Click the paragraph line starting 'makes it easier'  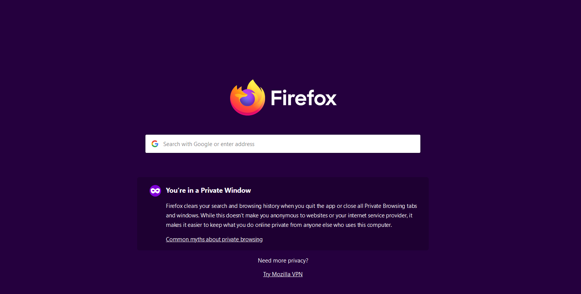[279, 225]
